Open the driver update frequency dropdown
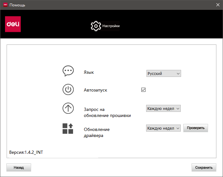Image resolution: width=223 pixels, height=177 pixels. 163,128
